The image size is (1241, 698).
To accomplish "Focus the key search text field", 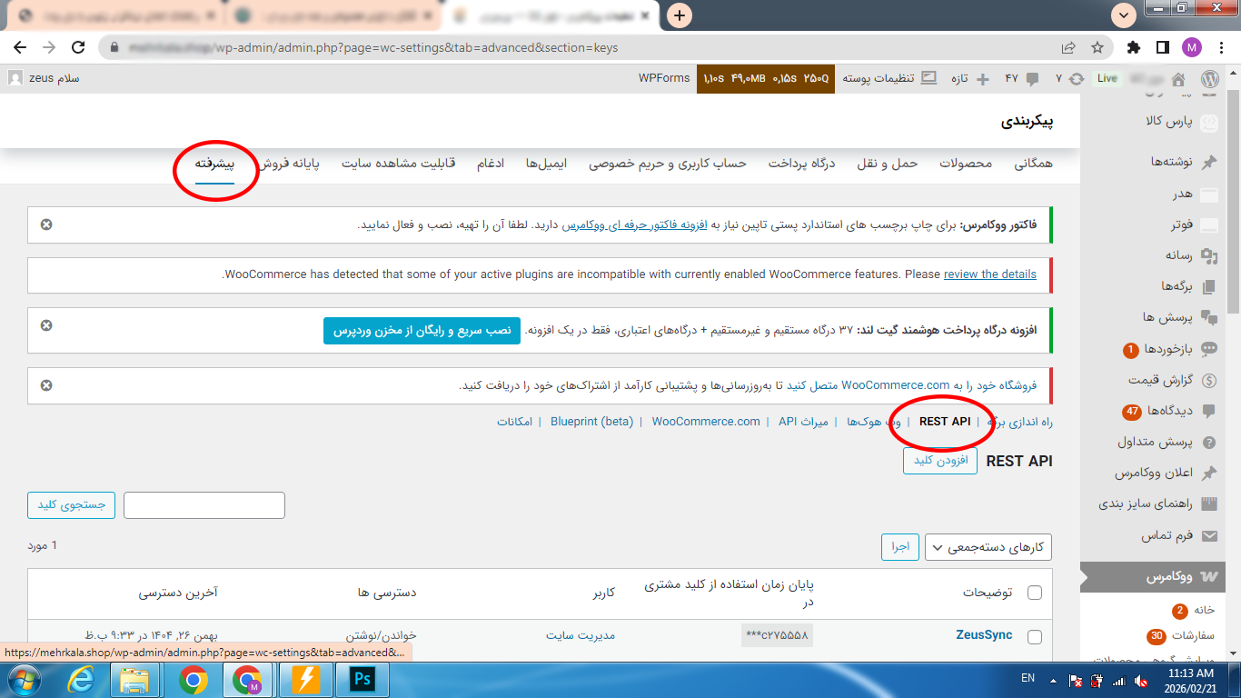I will coord(204,505).
